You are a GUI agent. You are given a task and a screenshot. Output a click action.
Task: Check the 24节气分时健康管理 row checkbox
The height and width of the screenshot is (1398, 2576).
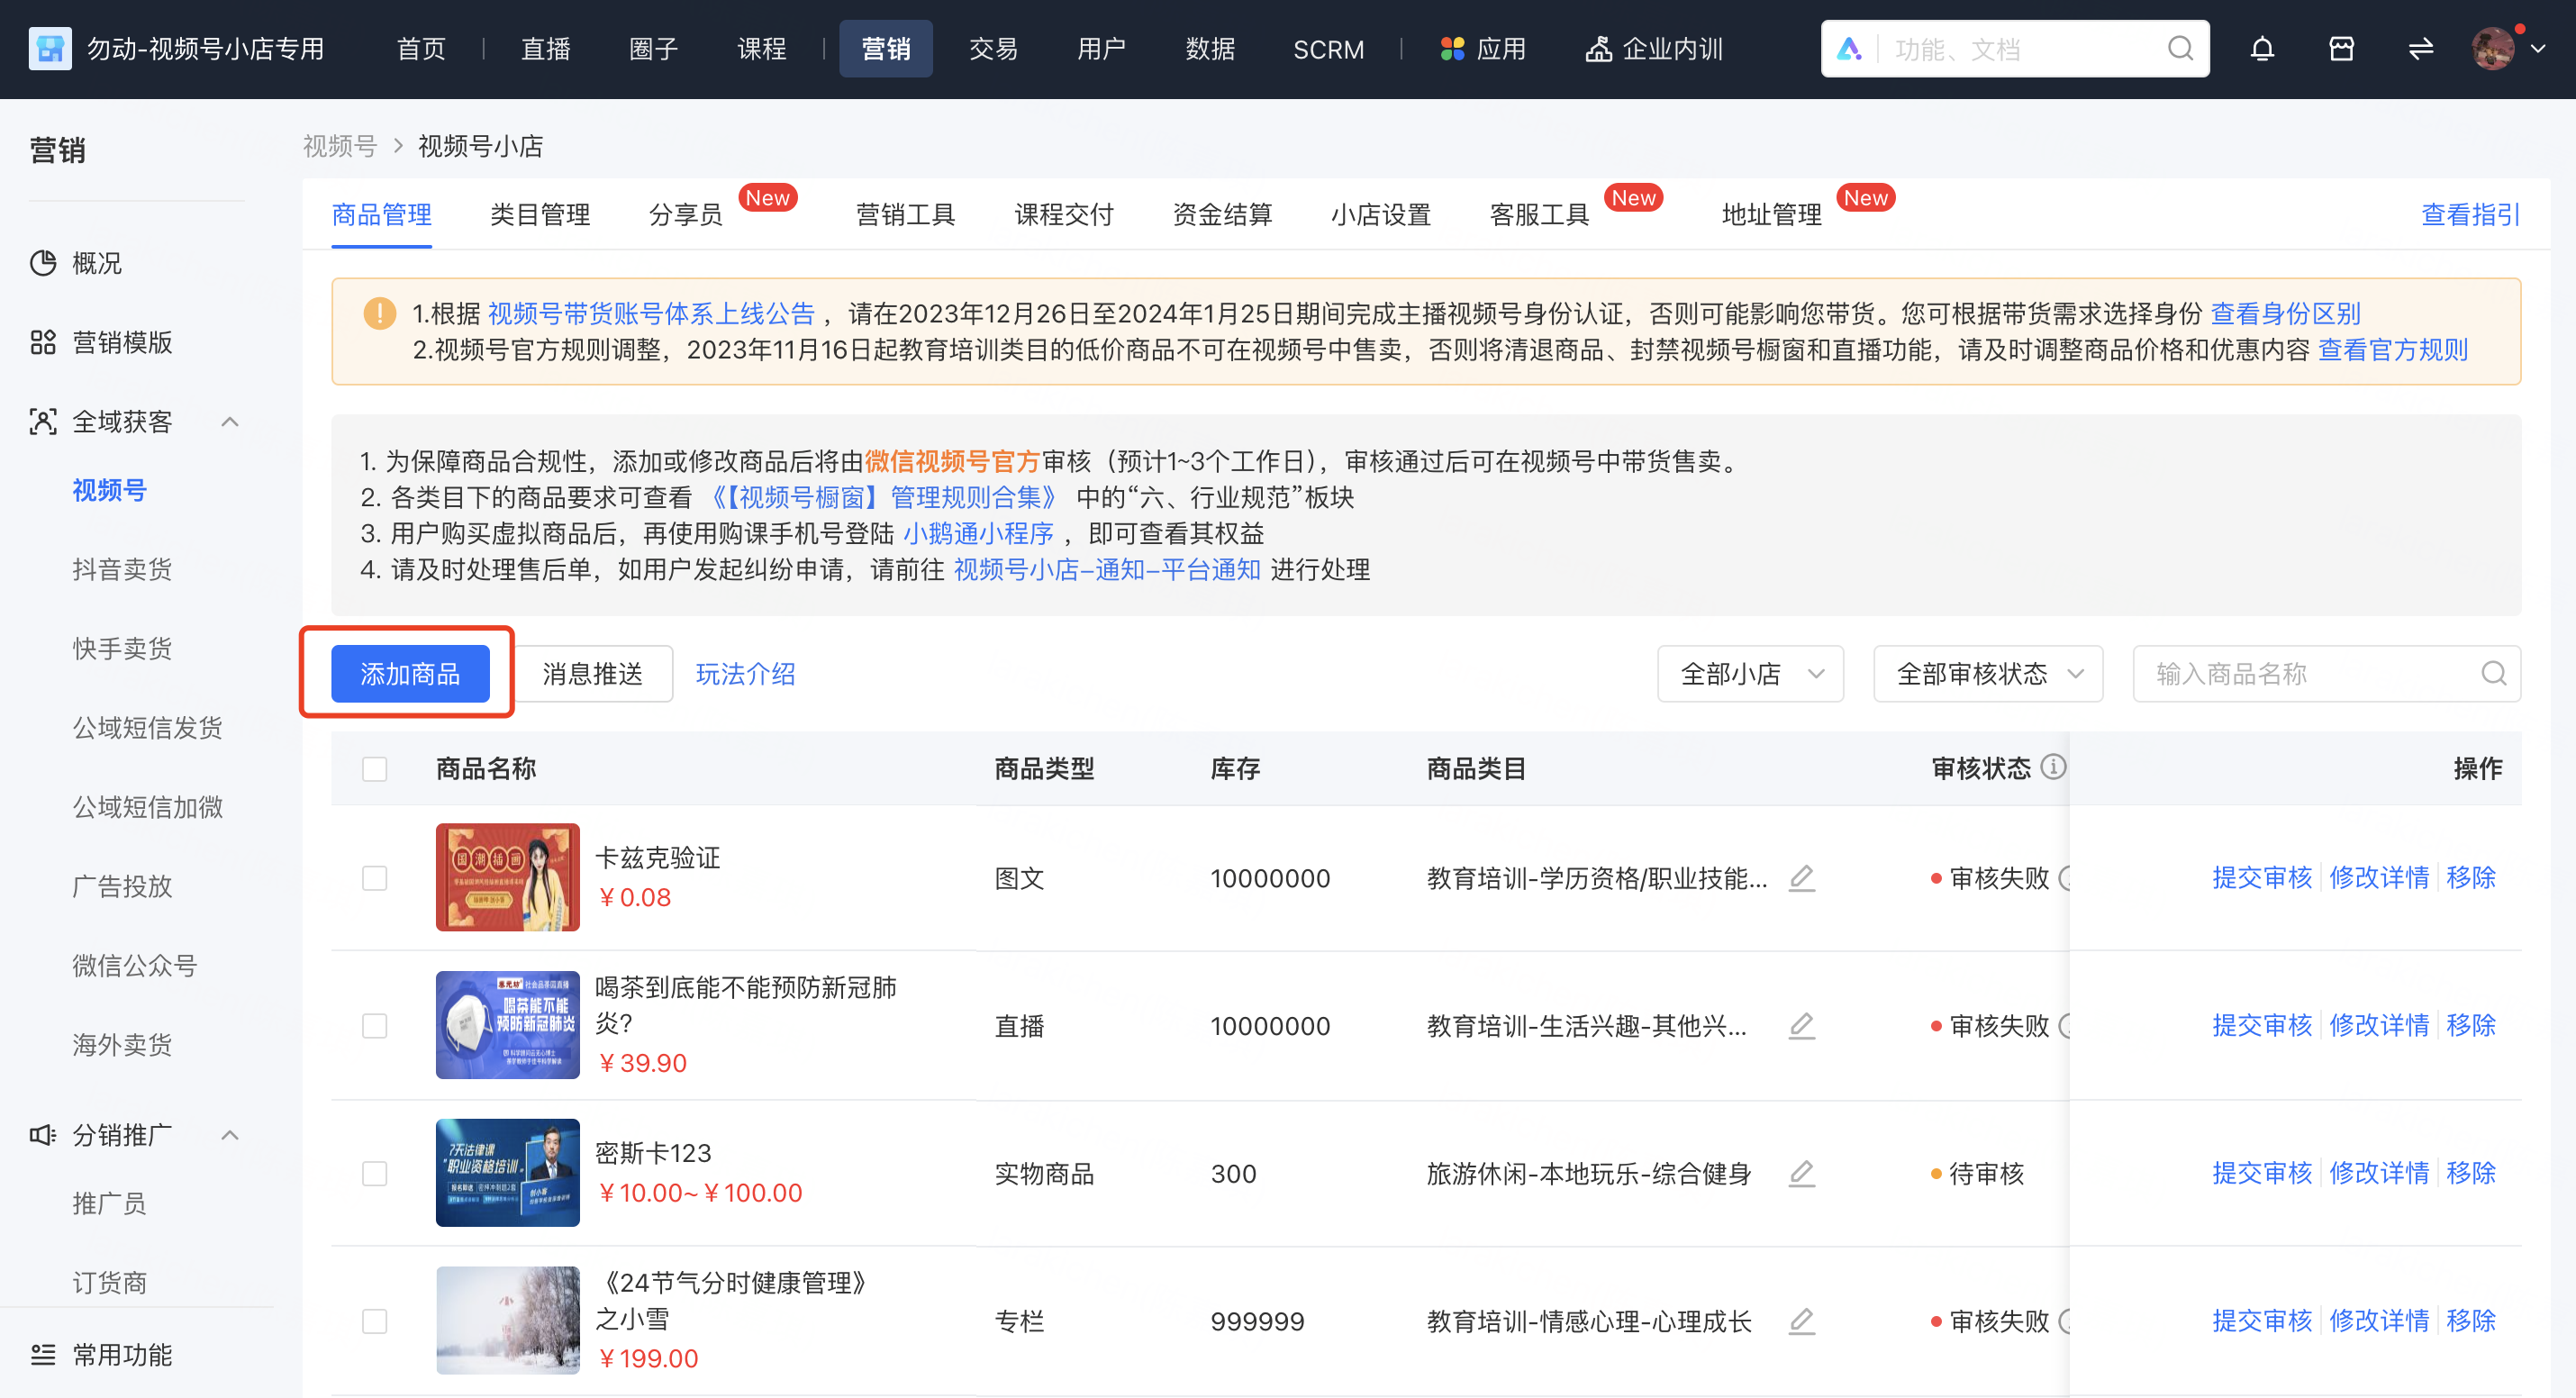click(374, 1321)
